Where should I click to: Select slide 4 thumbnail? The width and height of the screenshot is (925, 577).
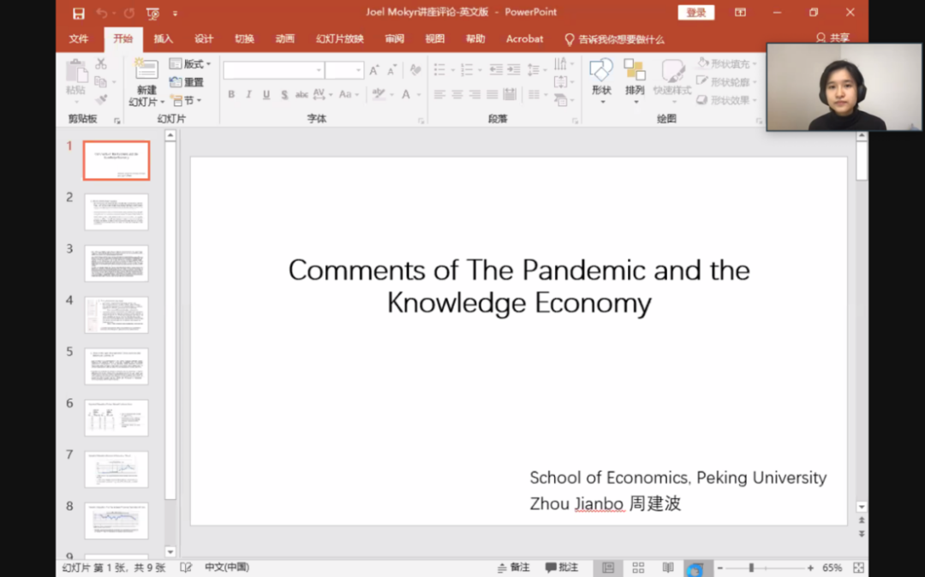tap(116, 315)
